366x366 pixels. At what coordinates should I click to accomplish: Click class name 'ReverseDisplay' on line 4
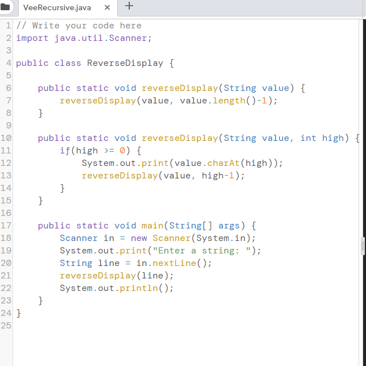tap(125, 63)
